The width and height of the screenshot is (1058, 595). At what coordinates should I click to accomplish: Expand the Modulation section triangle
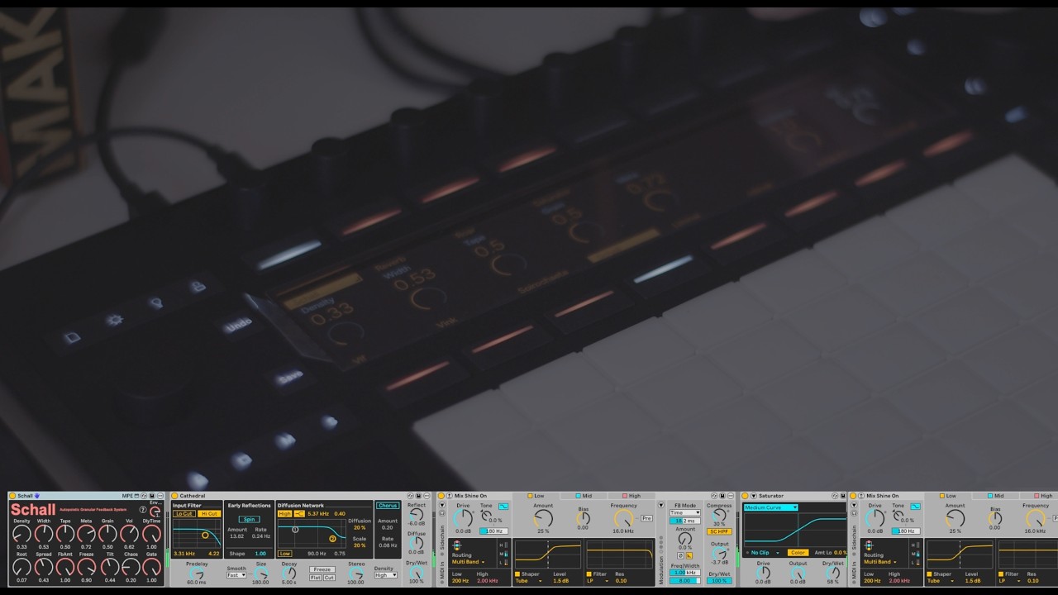(x=660, y=504)
